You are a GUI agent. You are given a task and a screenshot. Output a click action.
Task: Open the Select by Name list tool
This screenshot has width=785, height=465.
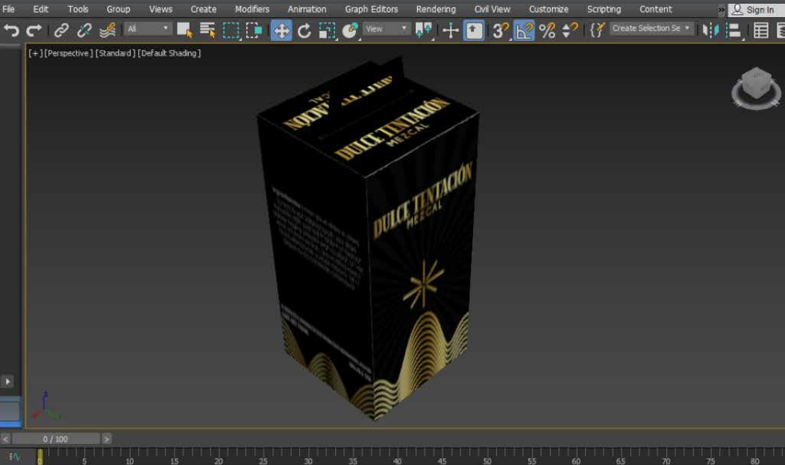coord(207,31)
